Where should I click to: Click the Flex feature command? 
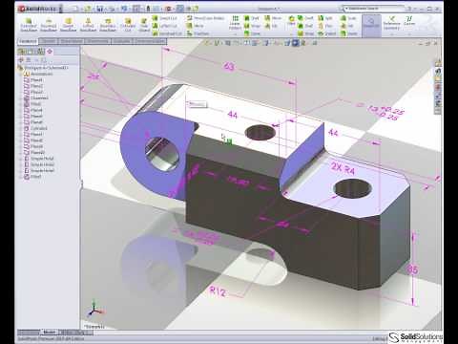click(x=325, y=26)
